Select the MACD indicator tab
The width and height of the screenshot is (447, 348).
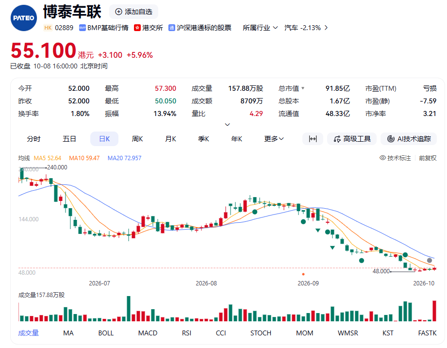[x=148, y=333]
